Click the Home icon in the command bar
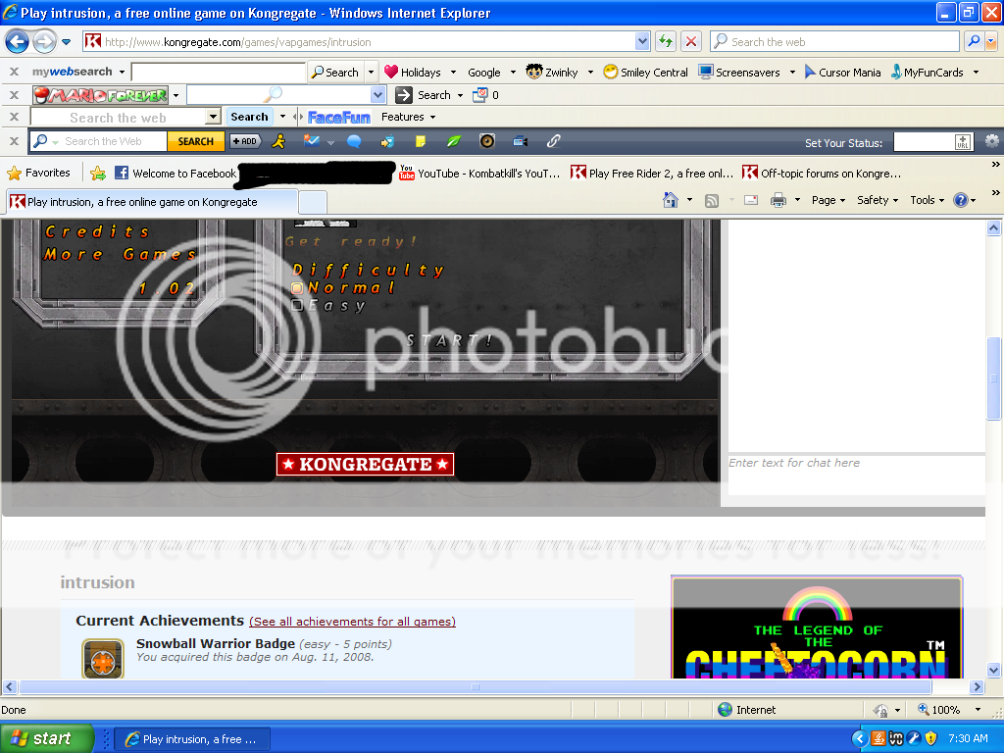The height and width of the screenshot is (753, 1004). 671,200
